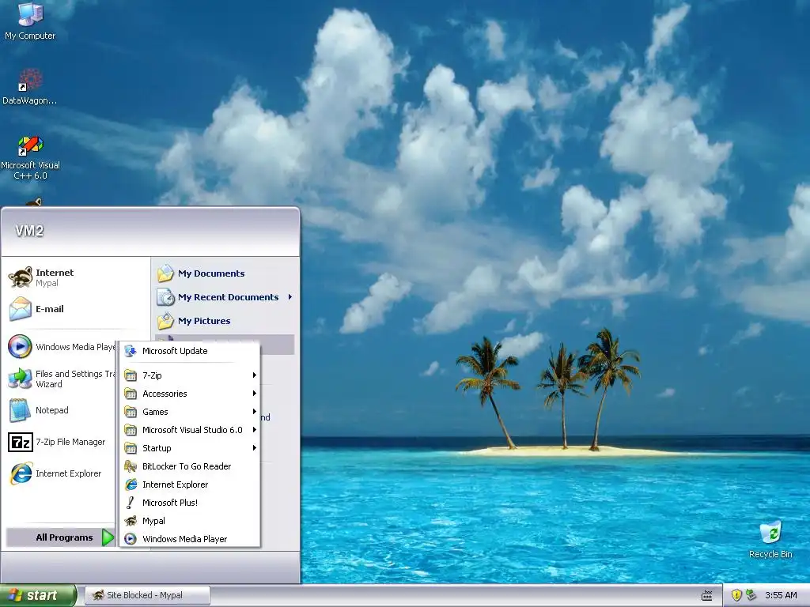The width and height of the screenshot is (810, 607).
Task: Open Files and Settings Transfer Wizard
Action: coord(62,379)
